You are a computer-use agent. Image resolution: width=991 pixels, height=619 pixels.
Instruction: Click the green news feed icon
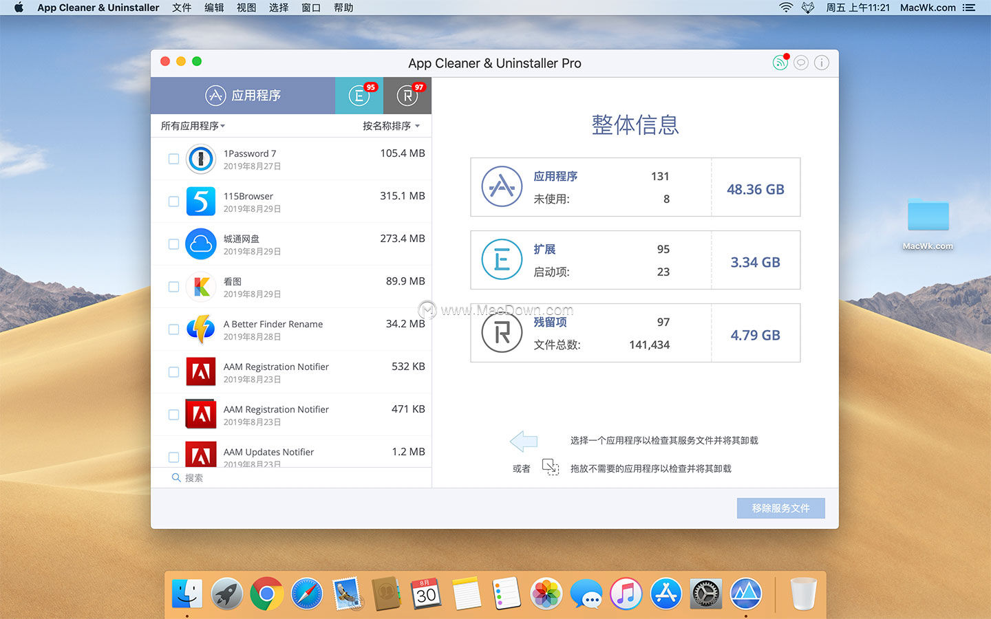tap(780, 63)
